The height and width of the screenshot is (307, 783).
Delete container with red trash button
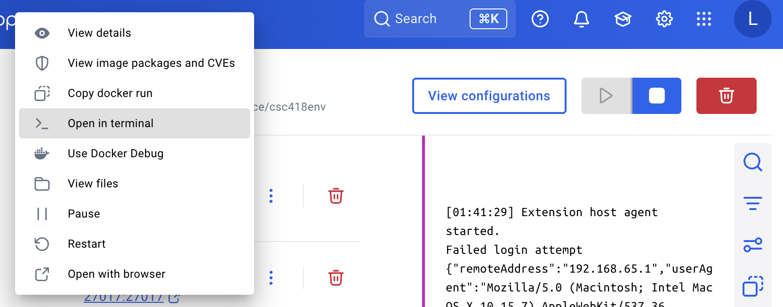tap(726, 96)
